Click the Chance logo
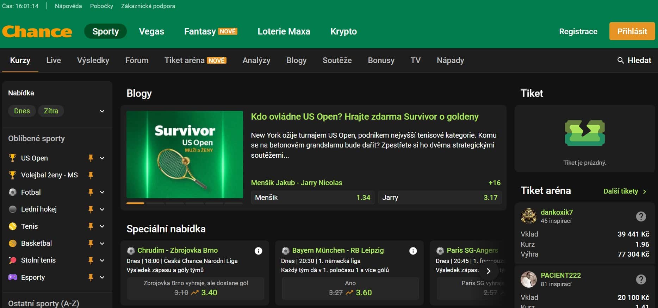The image size is (658, 308). click(37, 31)
